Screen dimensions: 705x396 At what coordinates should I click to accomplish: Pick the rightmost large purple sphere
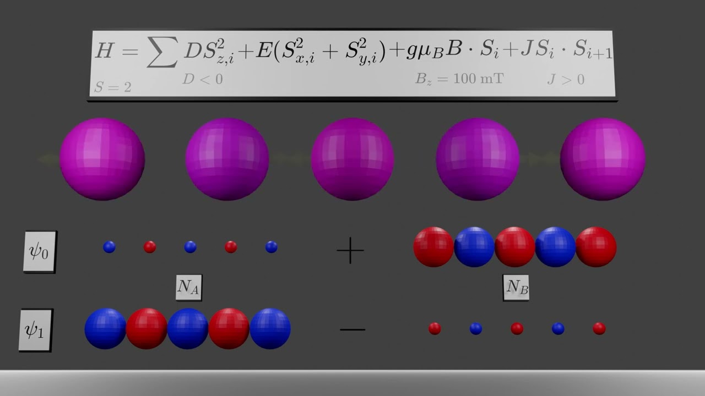pyautogui.click(x=603, y=159)
